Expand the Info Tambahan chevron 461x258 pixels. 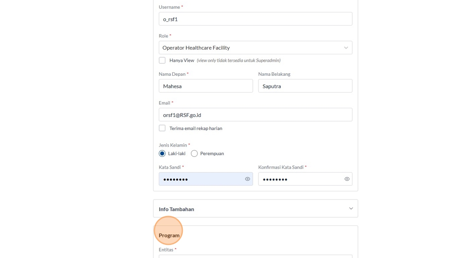(351, 209)
